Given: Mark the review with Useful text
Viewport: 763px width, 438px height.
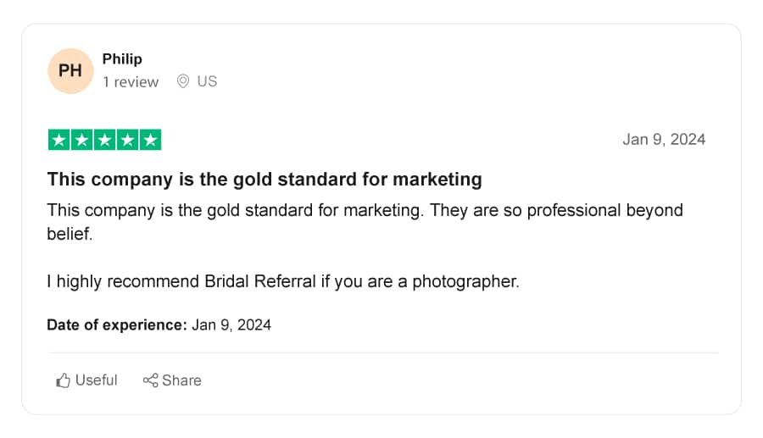Looking at the screenshot, I should (x=97, y=380).
